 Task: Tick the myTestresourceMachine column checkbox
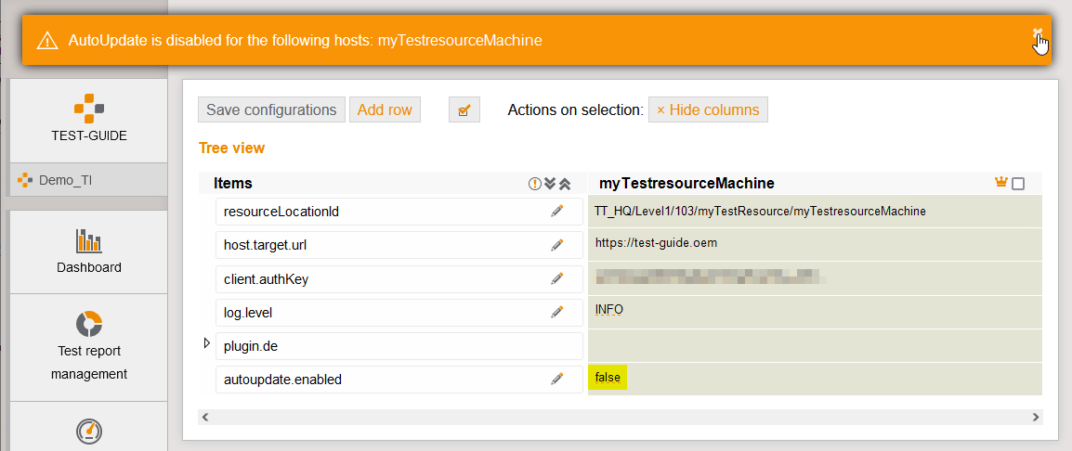(x=1018, y=184)
